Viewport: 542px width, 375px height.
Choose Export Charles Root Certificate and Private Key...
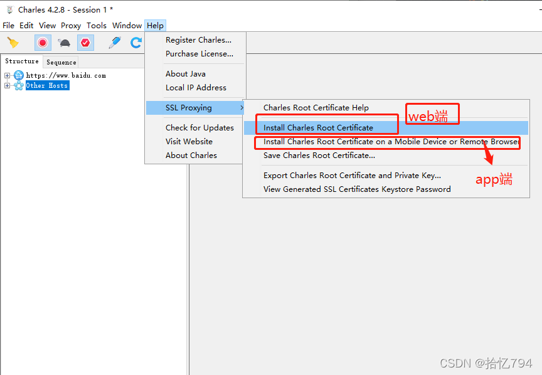[x=386, y=175]
